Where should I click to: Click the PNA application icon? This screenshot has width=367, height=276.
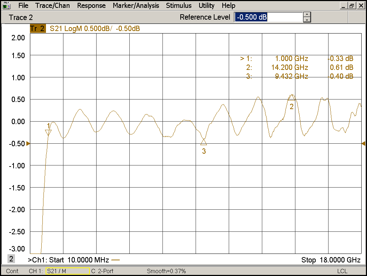tap(6, 5)
